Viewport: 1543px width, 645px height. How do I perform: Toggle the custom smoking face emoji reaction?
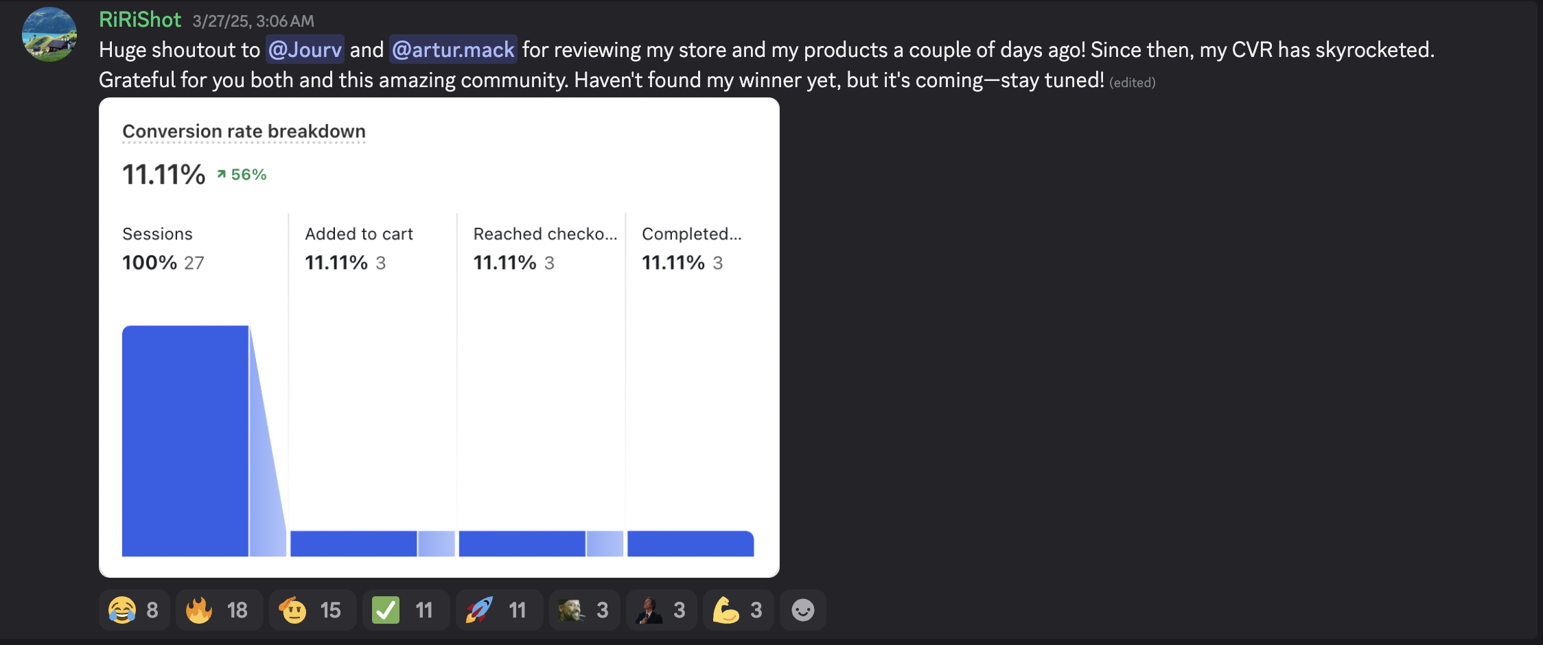coord(584,610)
